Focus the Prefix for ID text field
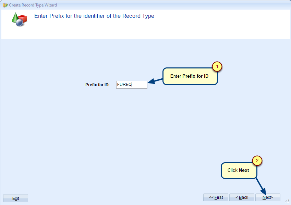 132,85
